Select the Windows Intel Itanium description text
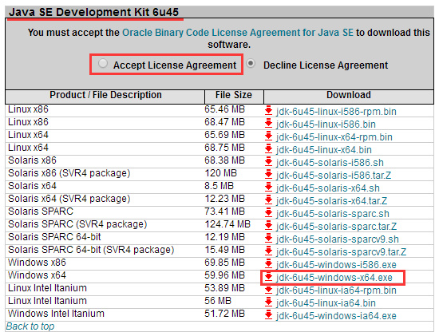The width and height of the screenshot is (439, 336). [x=56, y=314]
